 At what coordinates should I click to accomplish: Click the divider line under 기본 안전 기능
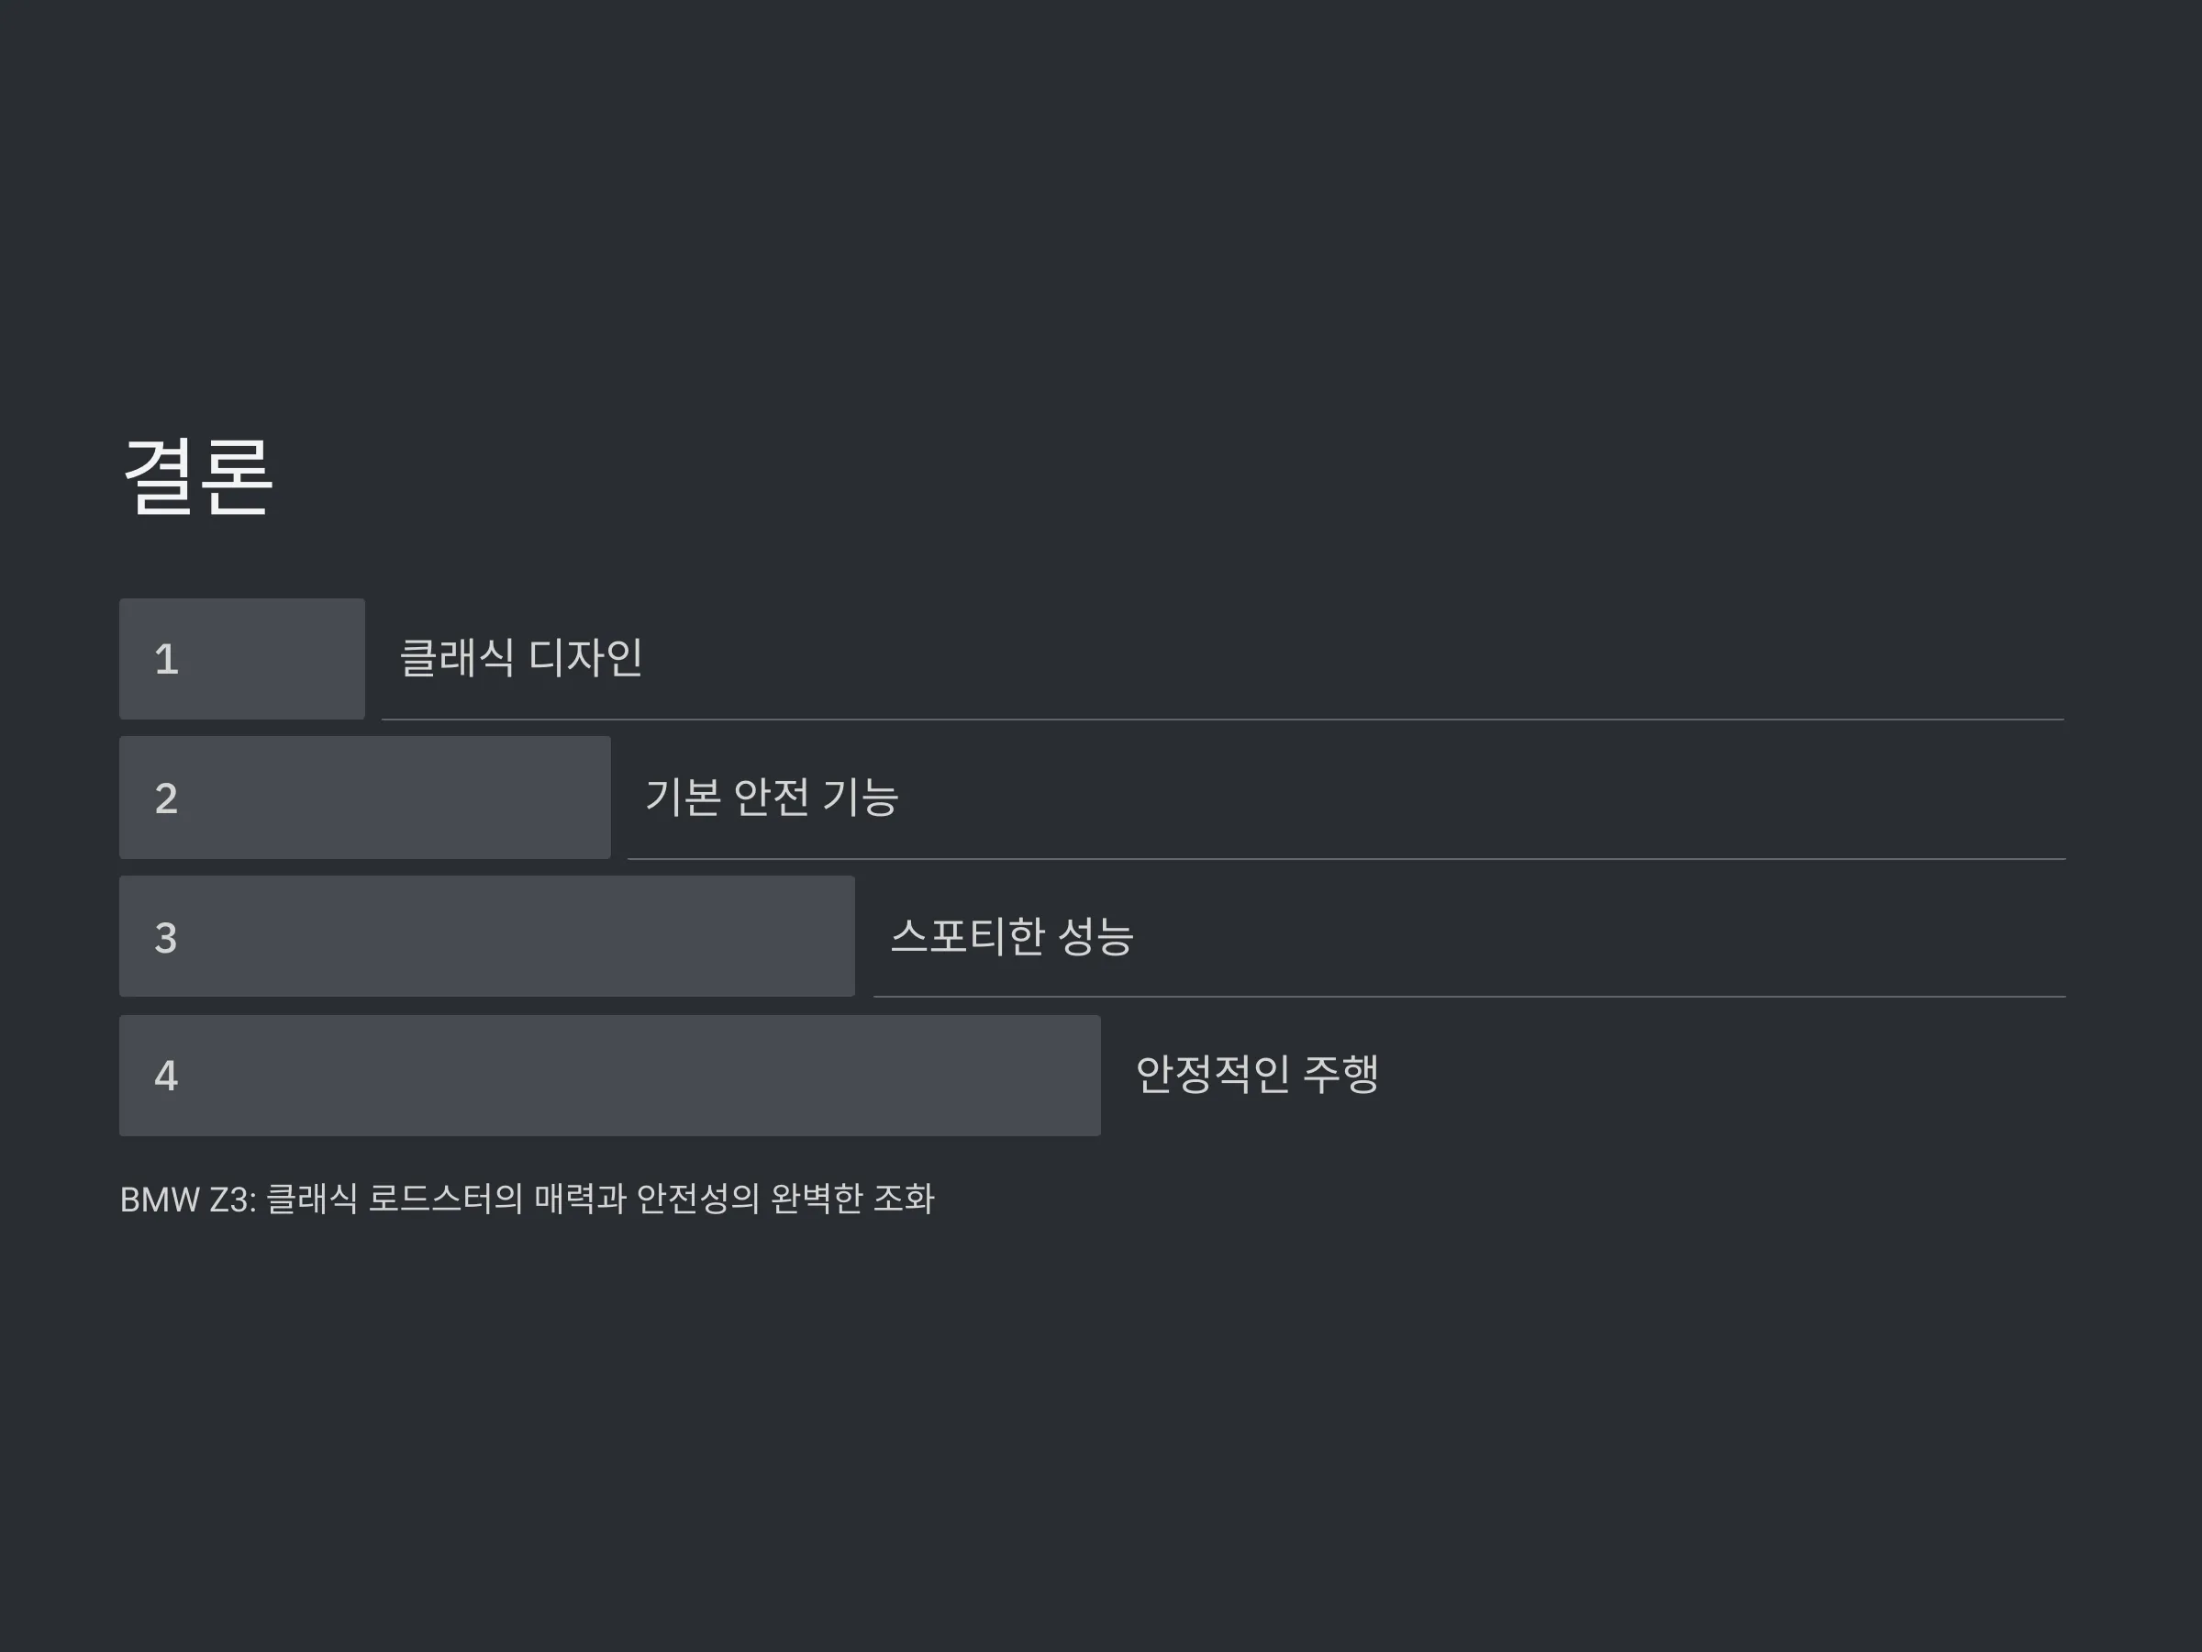1346,858
